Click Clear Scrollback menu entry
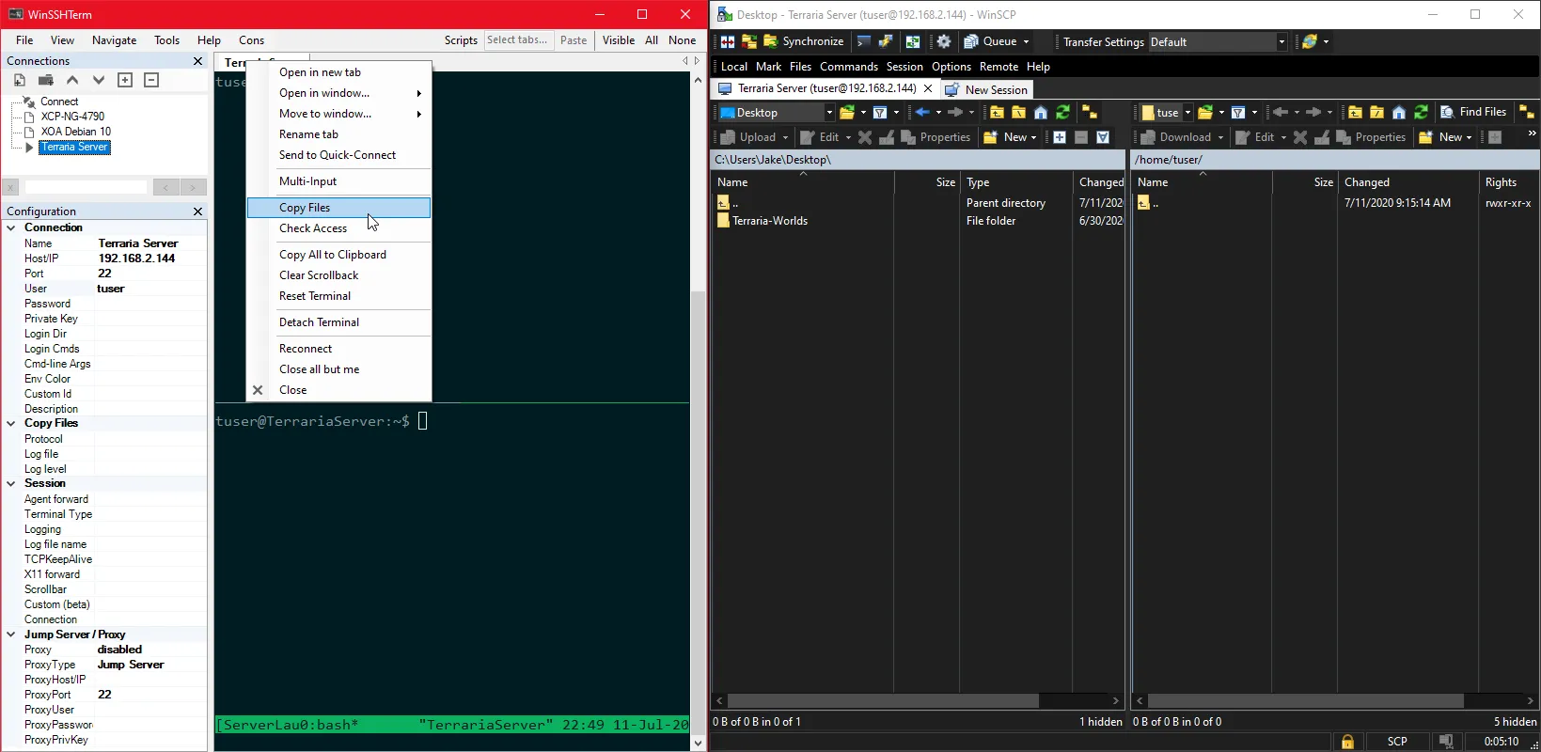Viewport: 1541px width, 752px height. pyautogui.click(x=338, y=275)
